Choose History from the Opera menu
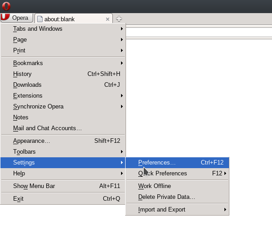 tap(63, 74)
